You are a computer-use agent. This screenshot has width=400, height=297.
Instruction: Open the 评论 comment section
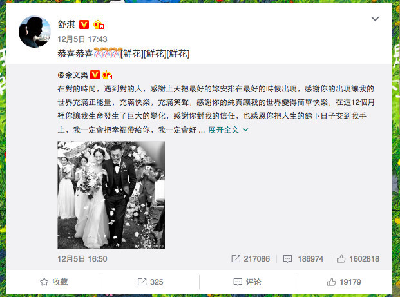coord(247,282)
